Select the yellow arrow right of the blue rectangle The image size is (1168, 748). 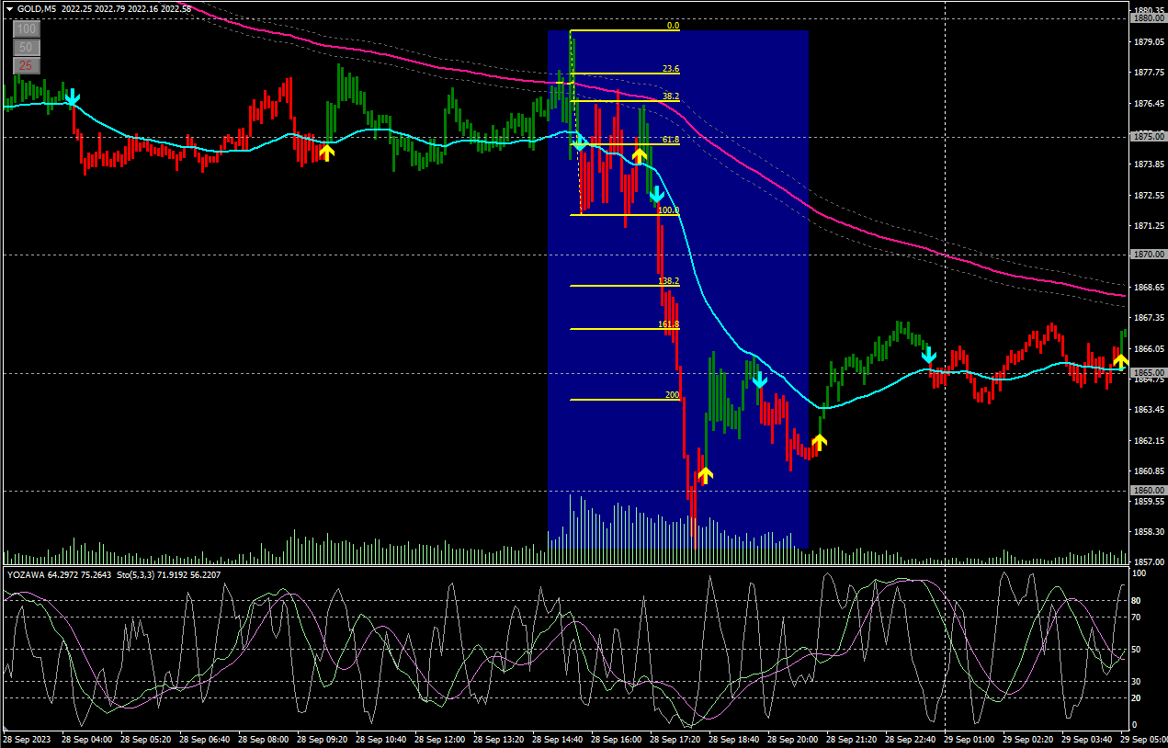(x=819, y=442)
